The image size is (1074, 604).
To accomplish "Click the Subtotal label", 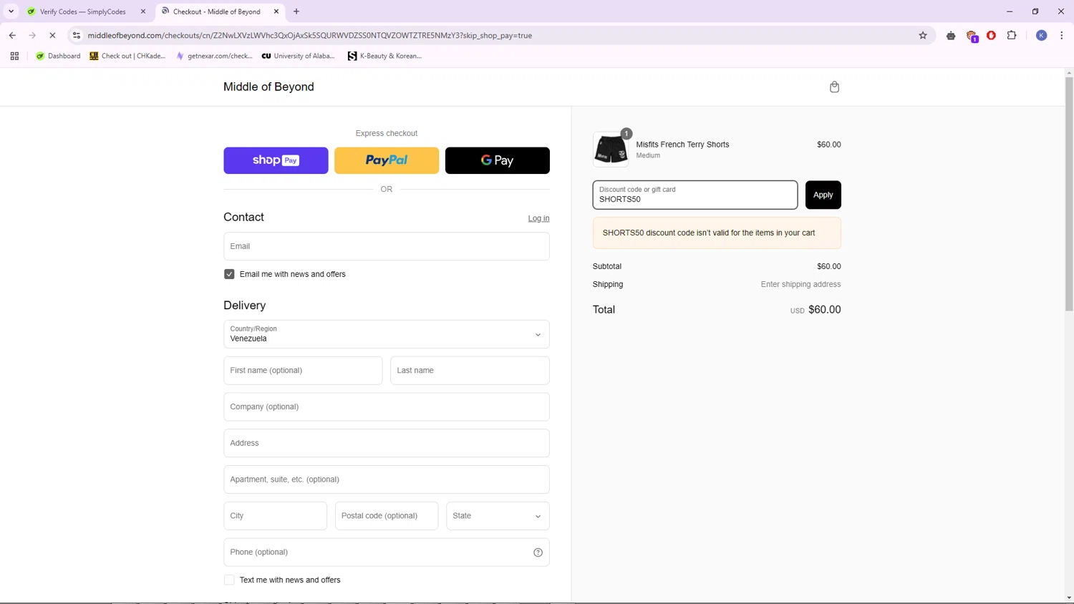I will (607, 266).
